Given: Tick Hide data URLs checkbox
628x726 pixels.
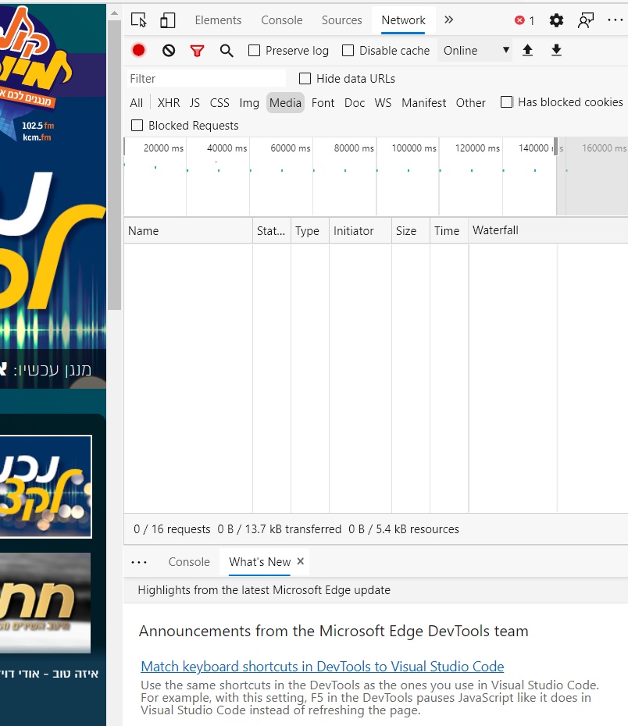Looking at the screenshot, I should [x=305, y=79].
